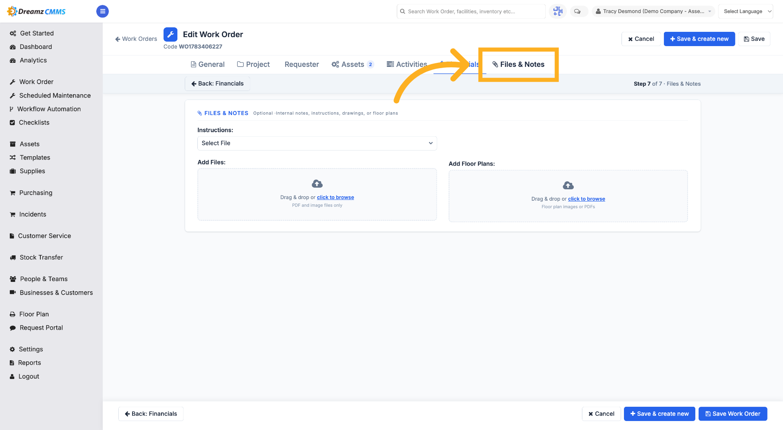
Task: Open the chat messages icon
Action: [577, 11]
